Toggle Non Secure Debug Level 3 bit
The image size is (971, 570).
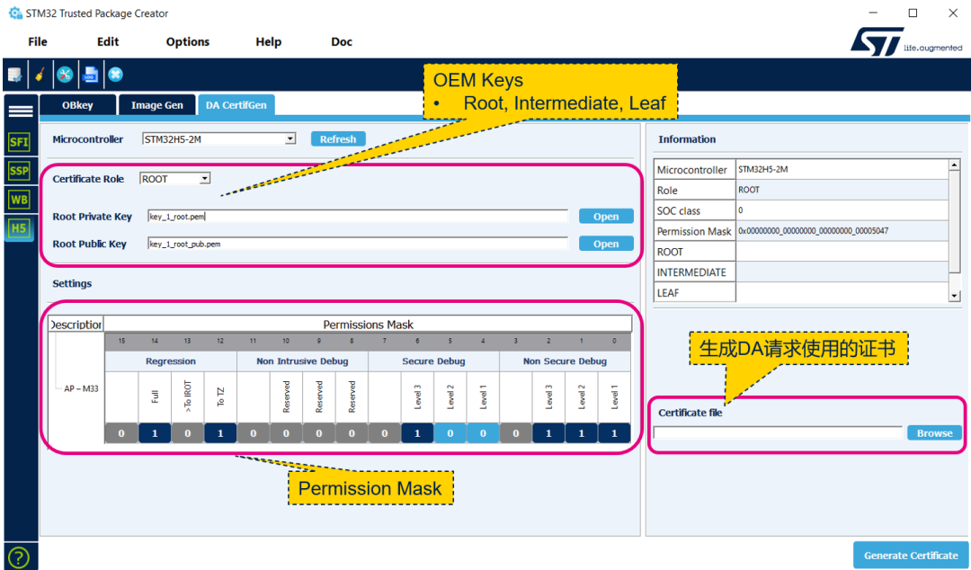548,433
